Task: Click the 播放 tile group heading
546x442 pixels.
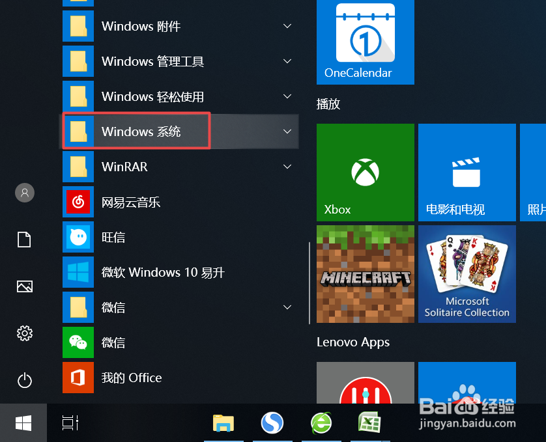Action: pyautogui.click(x=328, y=104)
